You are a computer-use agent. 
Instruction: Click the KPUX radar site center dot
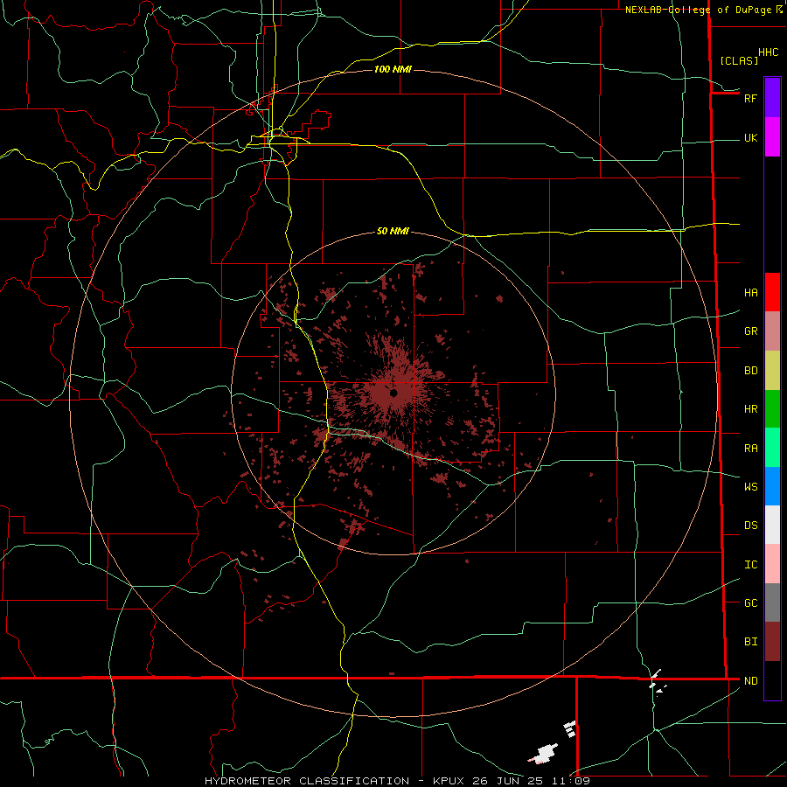coord(393,393)
